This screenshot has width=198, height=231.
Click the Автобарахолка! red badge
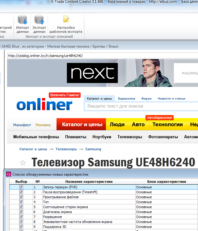point(159,118)
